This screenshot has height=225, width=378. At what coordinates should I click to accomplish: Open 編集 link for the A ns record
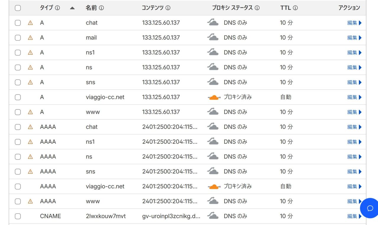click(x=354, y=68)
